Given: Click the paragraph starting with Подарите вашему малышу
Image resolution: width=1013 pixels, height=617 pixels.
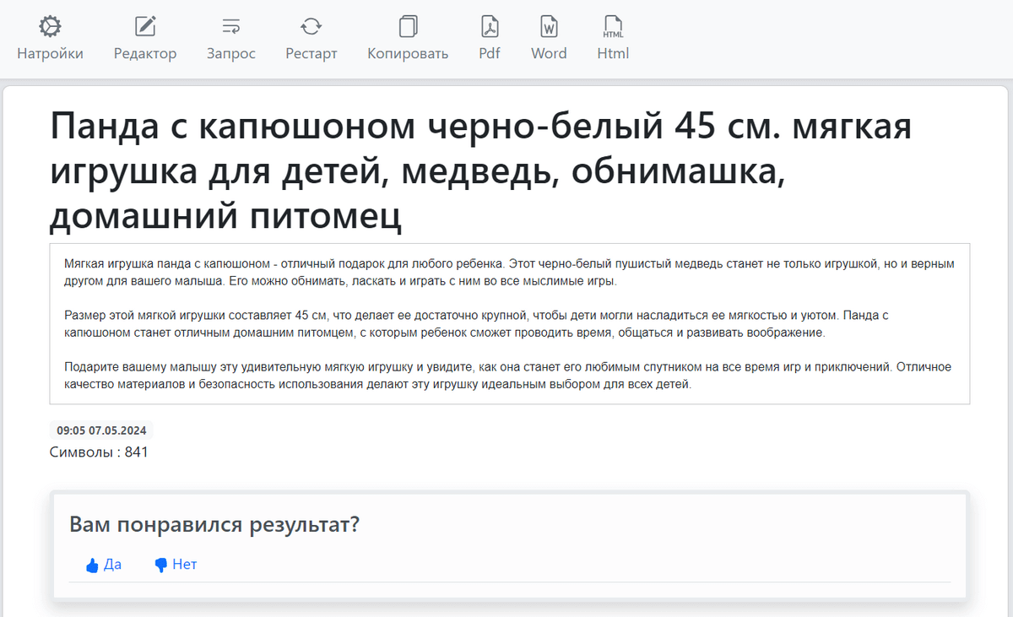Looking at the screenshot, I should pyautogui.click(x=507, y=376).
